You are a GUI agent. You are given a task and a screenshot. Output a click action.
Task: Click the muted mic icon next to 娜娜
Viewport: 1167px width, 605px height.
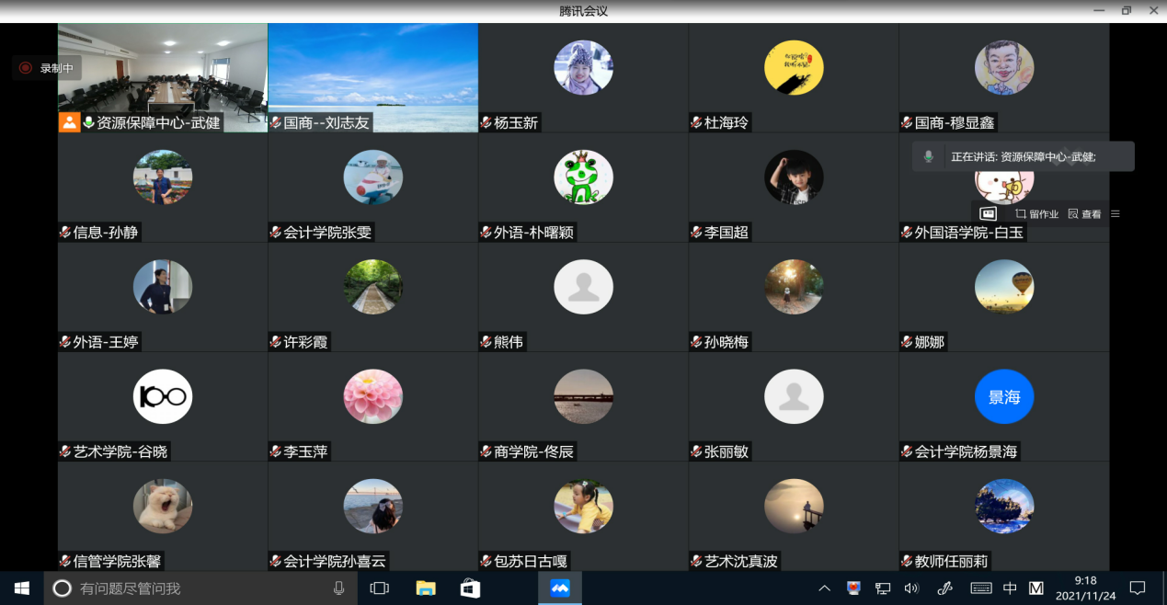point(908,342)
